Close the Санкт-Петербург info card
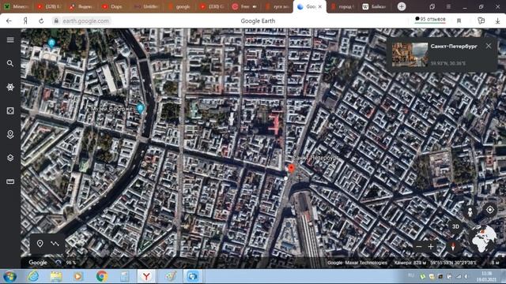 [x=489, y=46]
